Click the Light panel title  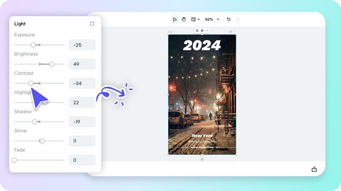point(20,24)
